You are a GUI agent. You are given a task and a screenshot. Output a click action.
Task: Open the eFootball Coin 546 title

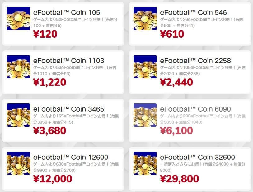193,12
